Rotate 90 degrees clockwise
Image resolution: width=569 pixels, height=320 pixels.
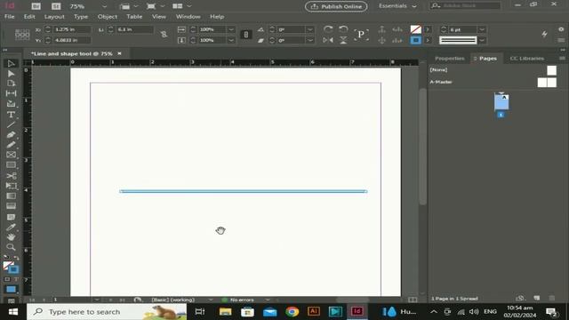click(x=328, y=29)
